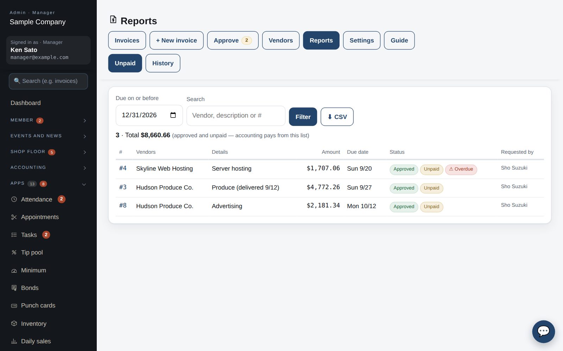Click the Inventory box icon
The height and width of the screenshot is (351, 563).
pos(14,323)
